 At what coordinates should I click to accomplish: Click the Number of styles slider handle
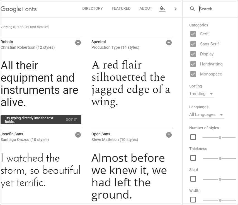220,138
